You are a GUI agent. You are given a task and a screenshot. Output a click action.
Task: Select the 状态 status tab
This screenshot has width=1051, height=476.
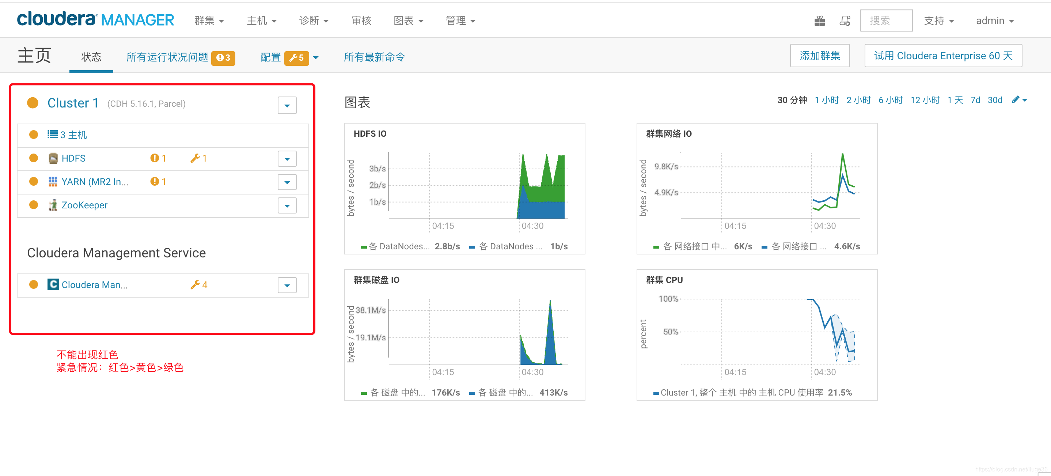[x=91, y=57]
